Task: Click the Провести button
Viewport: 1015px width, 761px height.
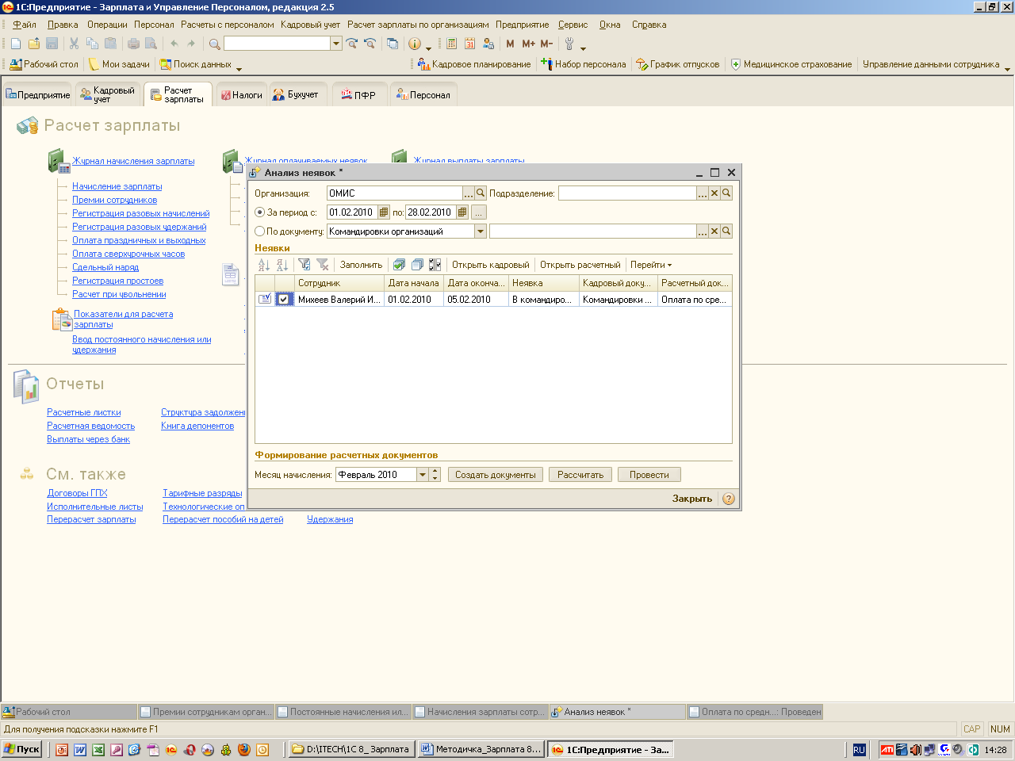Action: (649, 475)
